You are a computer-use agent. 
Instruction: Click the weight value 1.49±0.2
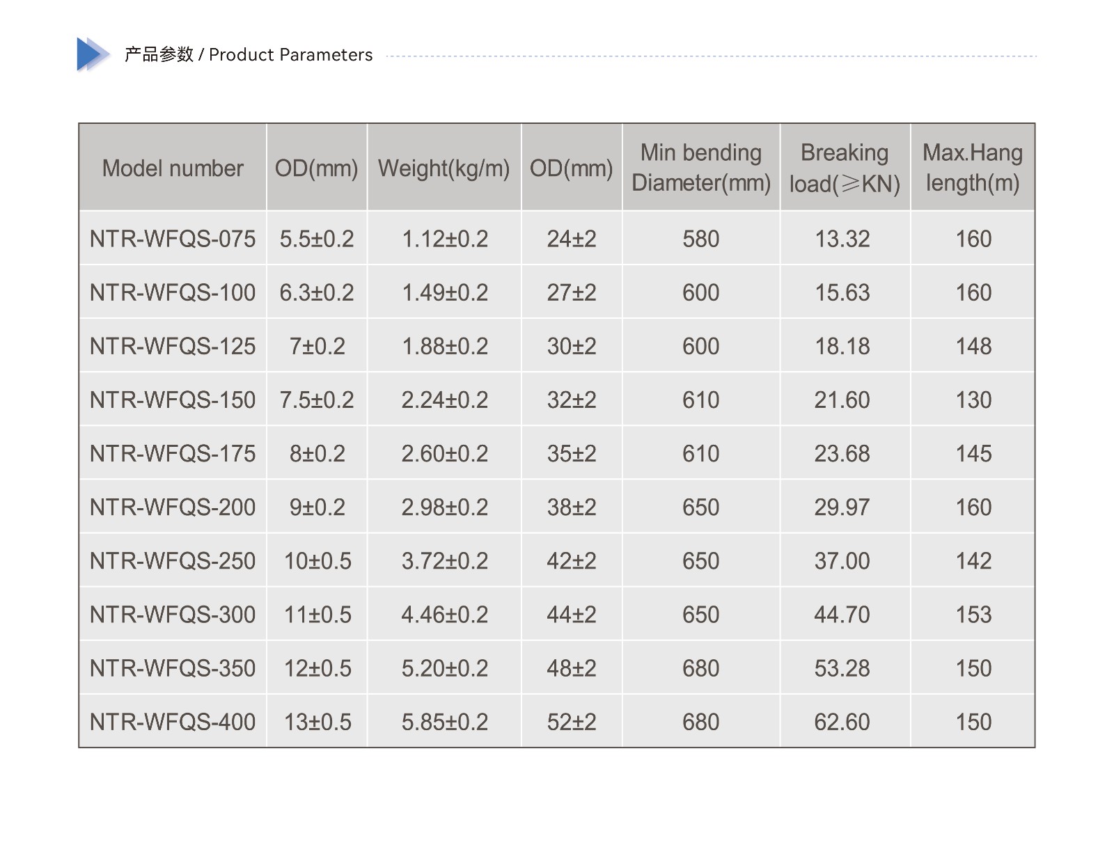[x=445, y=292]
